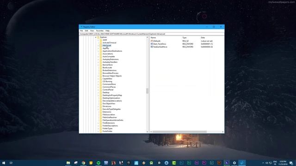The height and width of the screenshot is (166, 296).
Task: Click the registry path address bar
Action: coord(152,34)
